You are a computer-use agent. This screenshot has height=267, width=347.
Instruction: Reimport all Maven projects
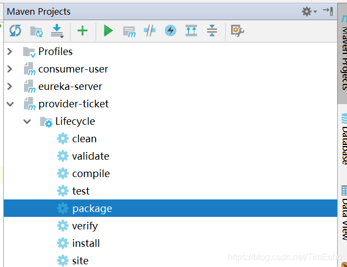click(15, 31)
